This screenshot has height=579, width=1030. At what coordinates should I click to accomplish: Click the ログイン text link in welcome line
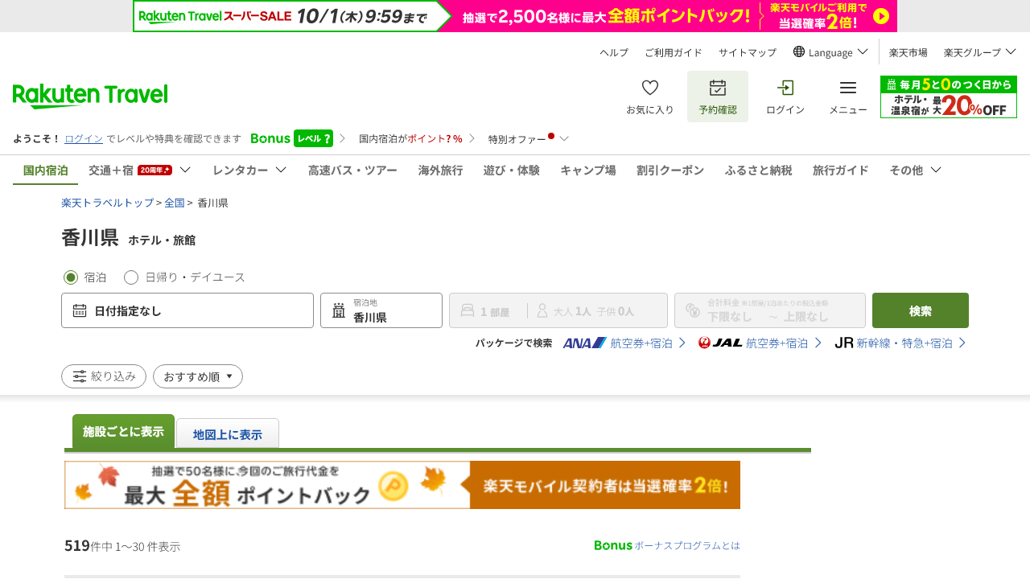click(84, 138)
